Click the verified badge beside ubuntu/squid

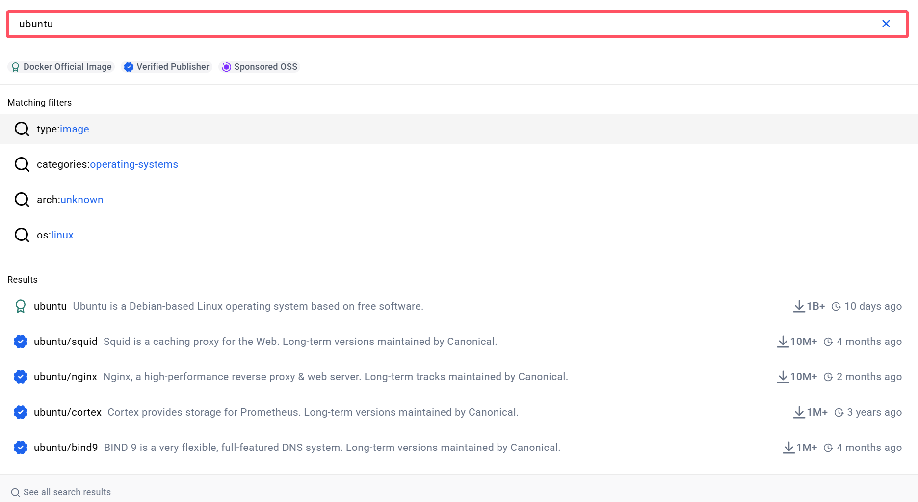click(x=21, y=342)
